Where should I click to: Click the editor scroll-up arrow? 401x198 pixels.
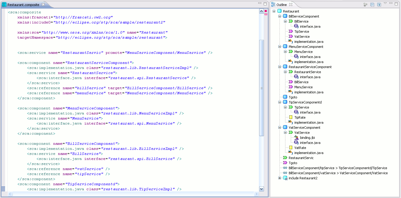coord(262,11)
